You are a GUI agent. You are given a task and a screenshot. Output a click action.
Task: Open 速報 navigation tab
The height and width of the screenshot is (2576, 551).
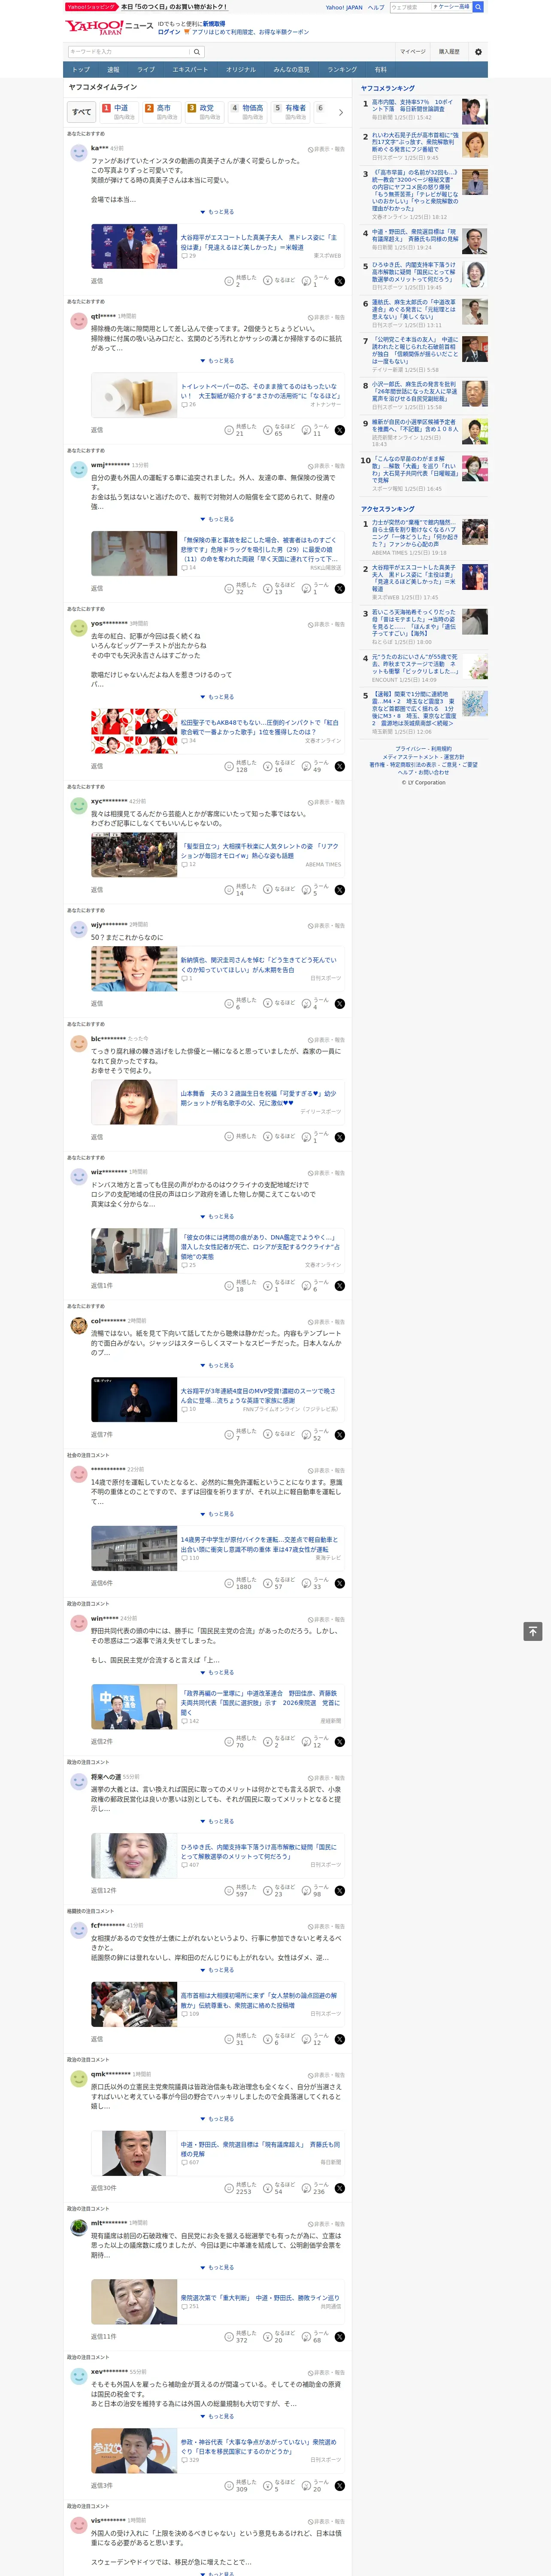coord(113,70)
